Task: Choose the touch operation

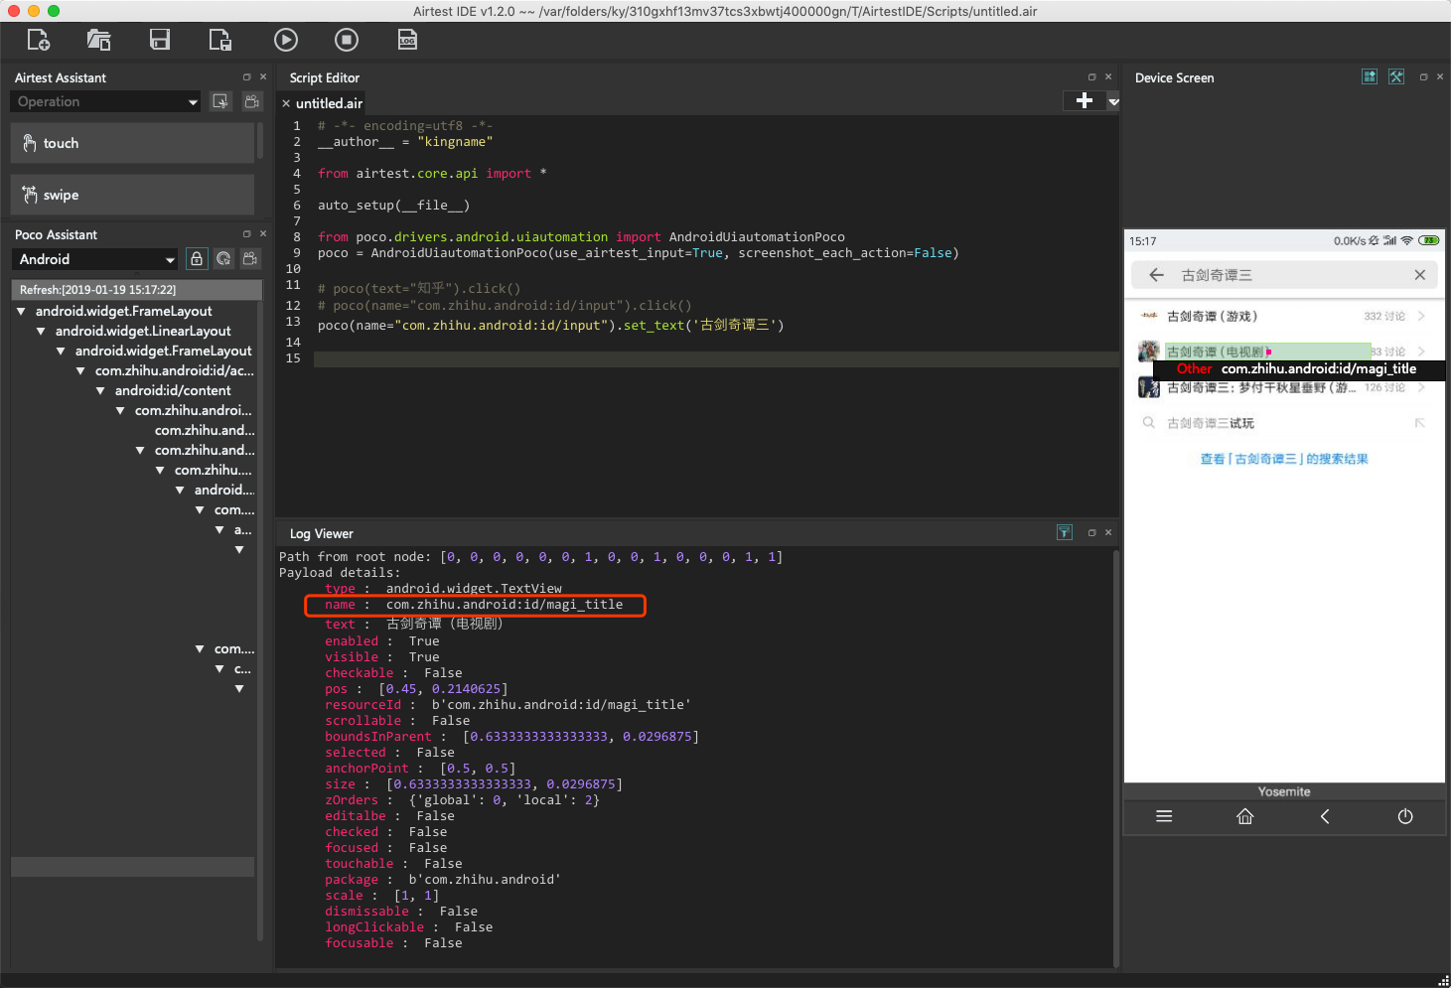Action: pos(132,143)
